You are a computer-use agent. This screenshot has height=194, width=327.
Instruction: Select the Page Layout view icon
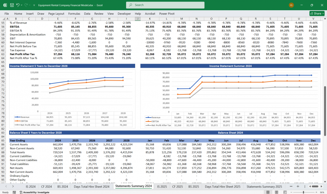click(276, 192)
